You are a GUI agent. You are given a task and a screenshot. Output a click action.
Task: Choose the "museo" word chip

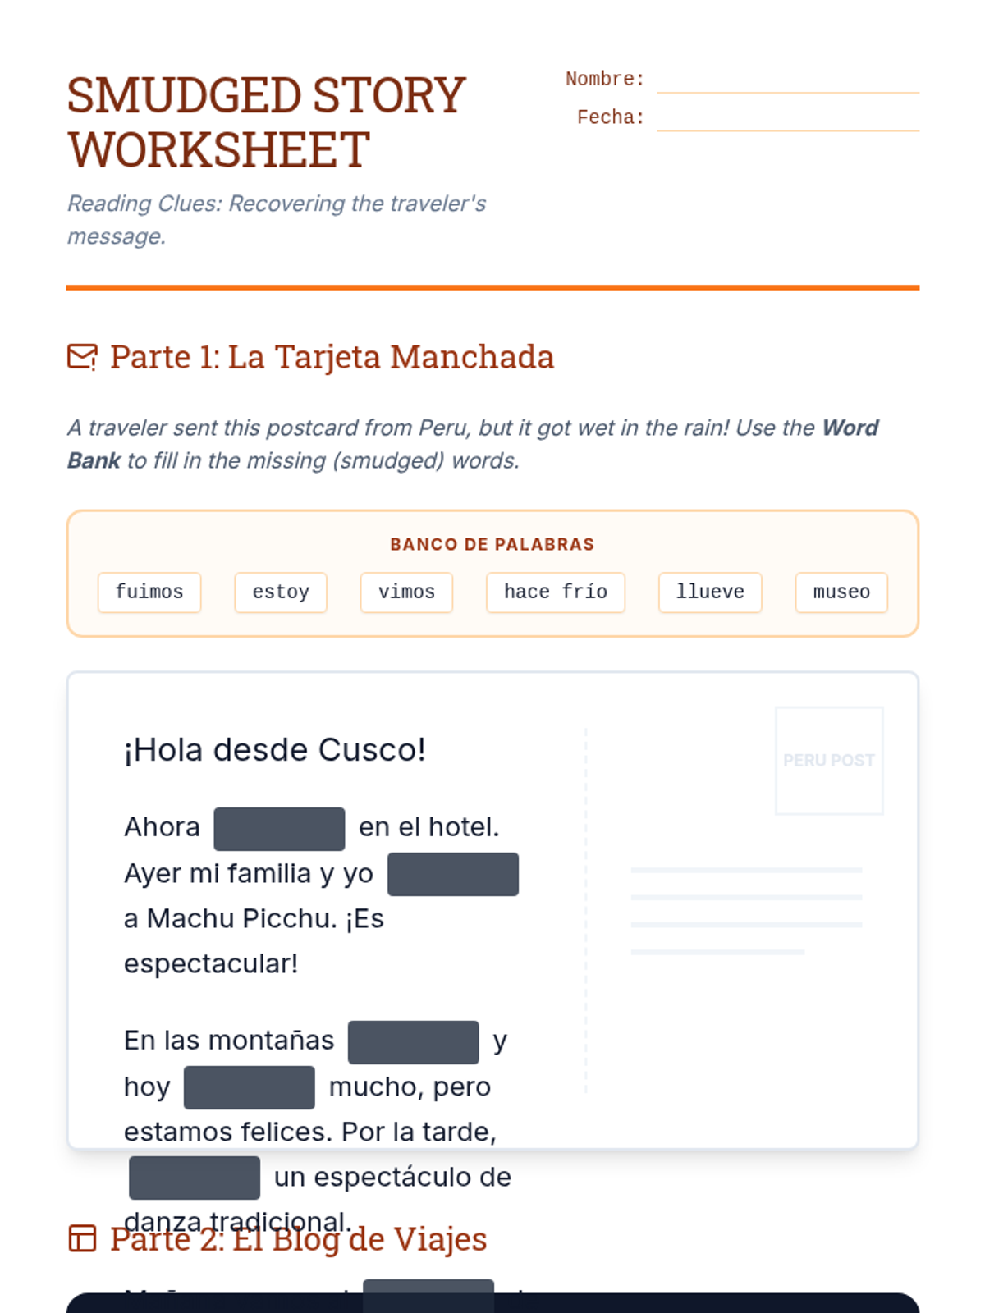coord(841,592)
